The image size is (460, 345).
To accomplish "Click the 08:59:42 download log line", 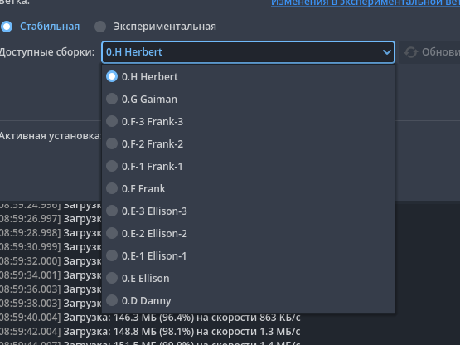I will [150, 332].
